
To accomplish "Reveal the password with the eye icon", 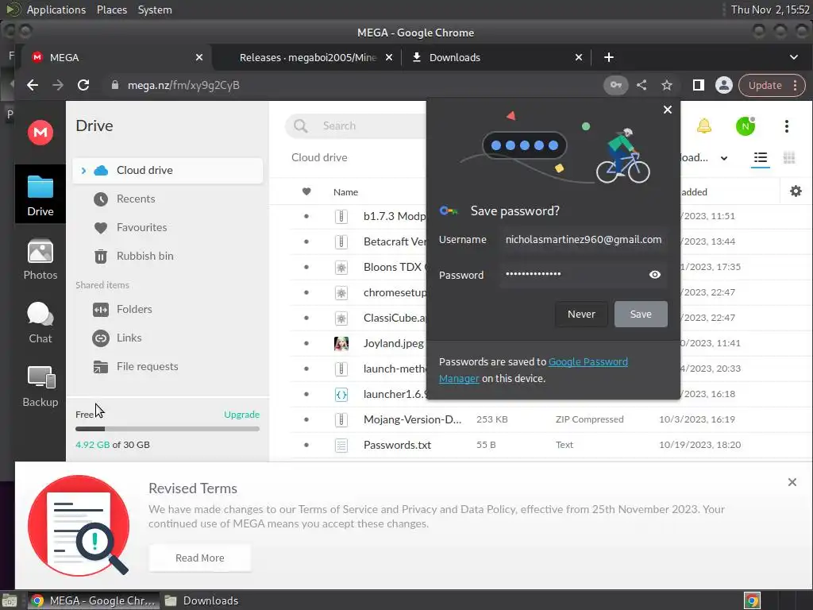I will pyautogui.click(x=654, y=274).
